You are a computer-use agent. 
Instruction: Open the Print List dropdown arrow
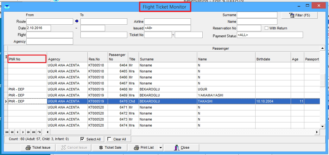point(161,148)
